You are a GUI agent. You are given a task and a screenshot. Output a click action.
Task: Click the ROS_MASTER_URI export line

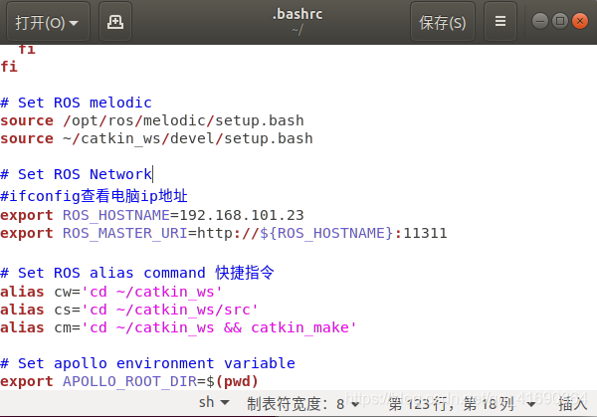224,233
